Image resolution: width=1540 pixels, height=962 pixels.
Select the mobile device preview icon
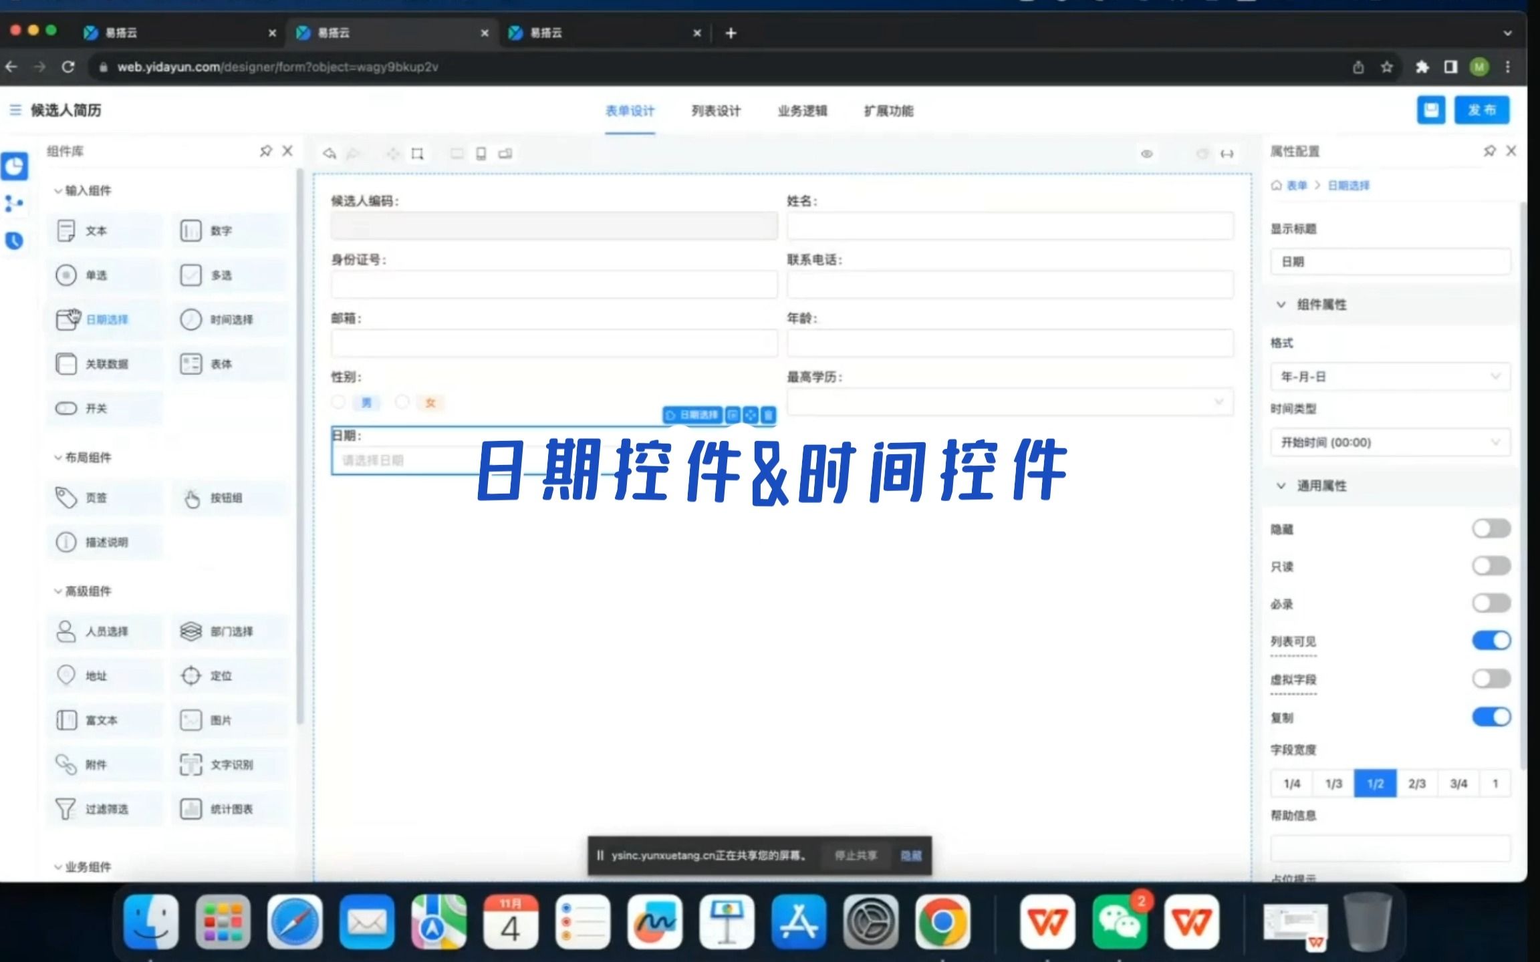coord(481,154)
